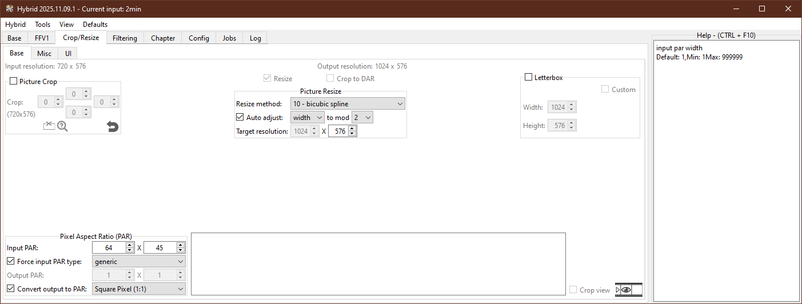Open the 'to mod' value dropdown

pyautogui.click(x=362, y=118)
